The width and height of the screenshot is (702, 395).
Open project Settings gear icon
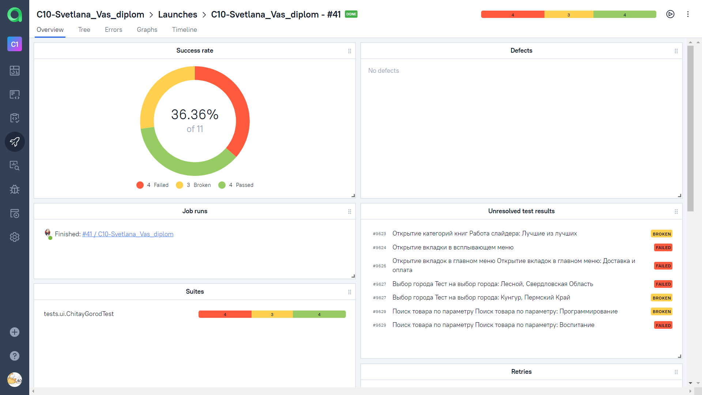15,237
